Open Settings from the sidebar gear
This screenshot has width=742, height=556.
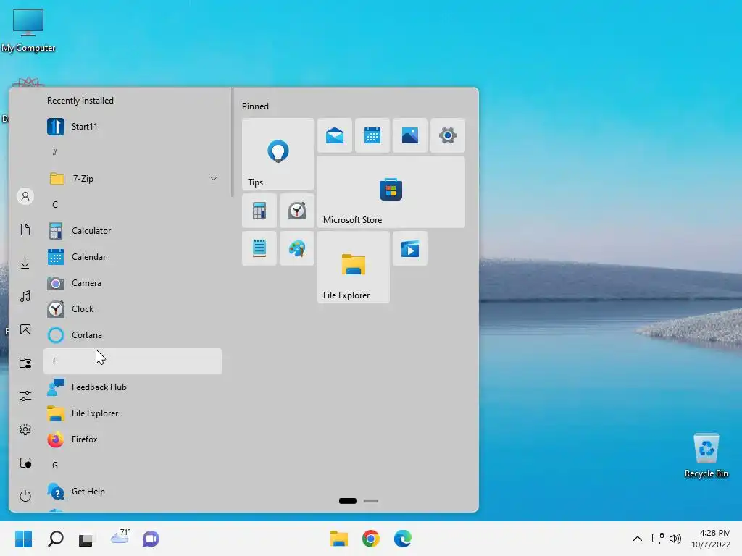(x=25, y=429)
